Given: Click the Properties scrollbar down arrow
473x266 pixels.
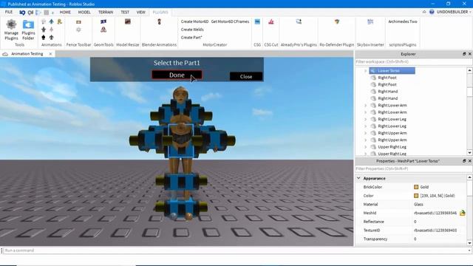Looking at the screenshot, I should tap(470, 243).
